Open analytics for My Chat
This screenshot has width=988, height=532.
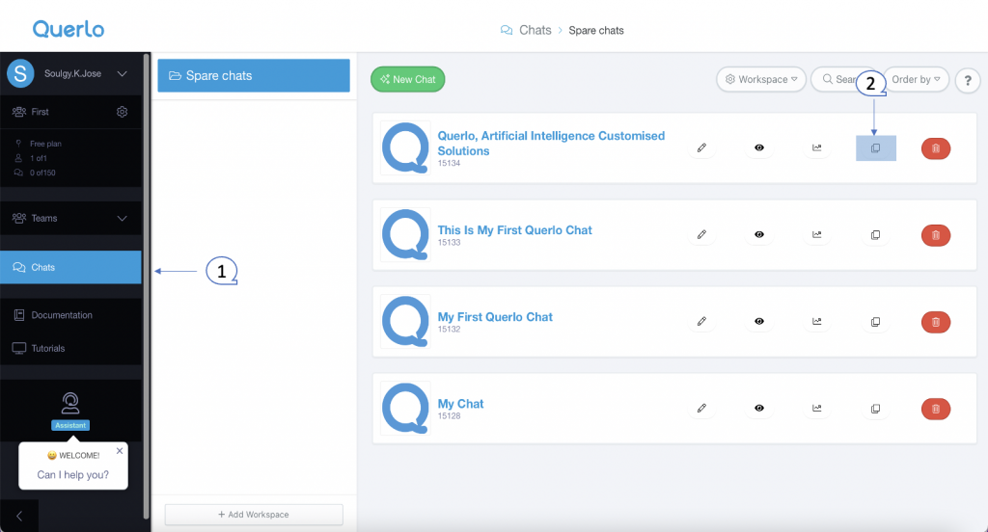pyautogui.click(x=816, y=409)
